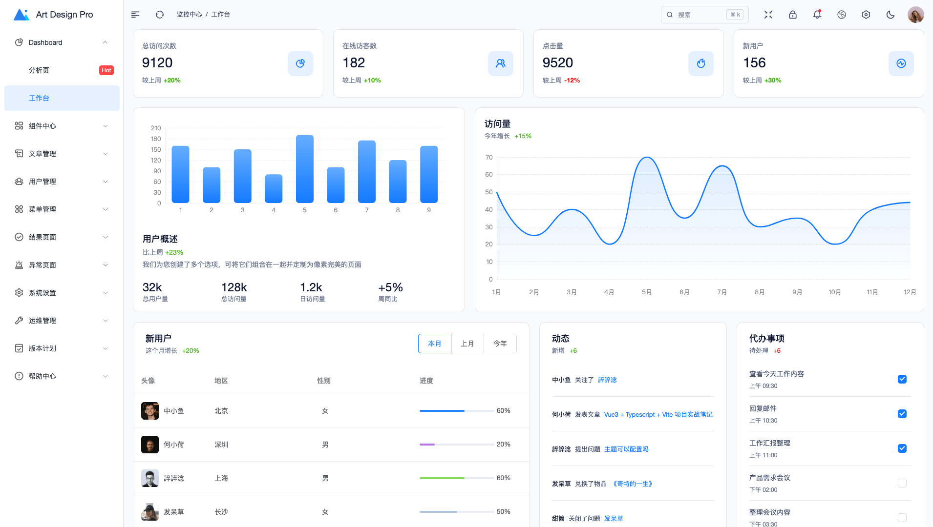Image resolution: width=933 pixels, height=527 pixels.
Task: Click the lock screen icon
Action: point(792,15)
